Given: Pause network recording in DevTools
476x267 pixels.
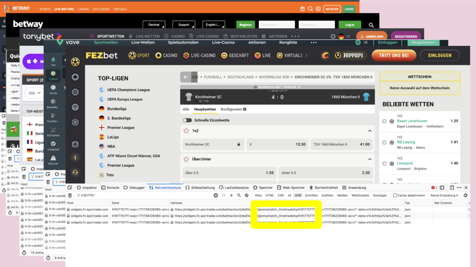Looking at the screenshot, I should 224,196.
